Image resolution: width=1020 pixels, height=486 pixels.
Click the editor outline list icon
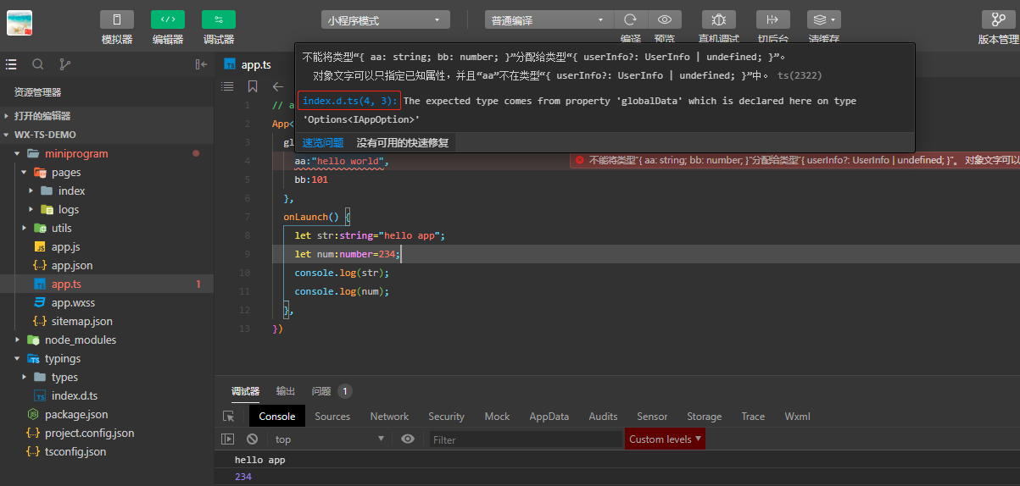(227, 86)
